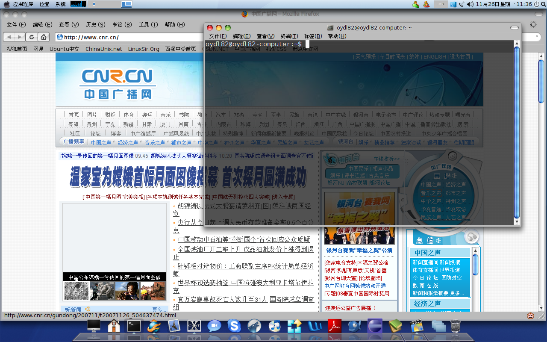Image resolution: width=547 pixels, height=342 pixels.
Task: Open Firefox 历史 (S) menu
Action: [x=96, y=25]
